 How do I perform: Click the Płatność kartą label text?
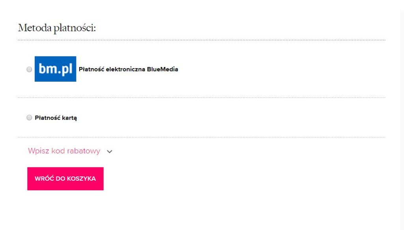pos(56,118)
